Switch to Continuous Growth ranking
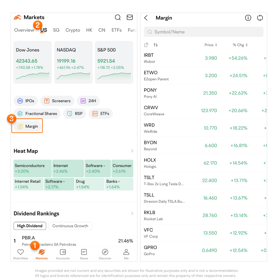274x279 pixels. click(x=70, y=226)
